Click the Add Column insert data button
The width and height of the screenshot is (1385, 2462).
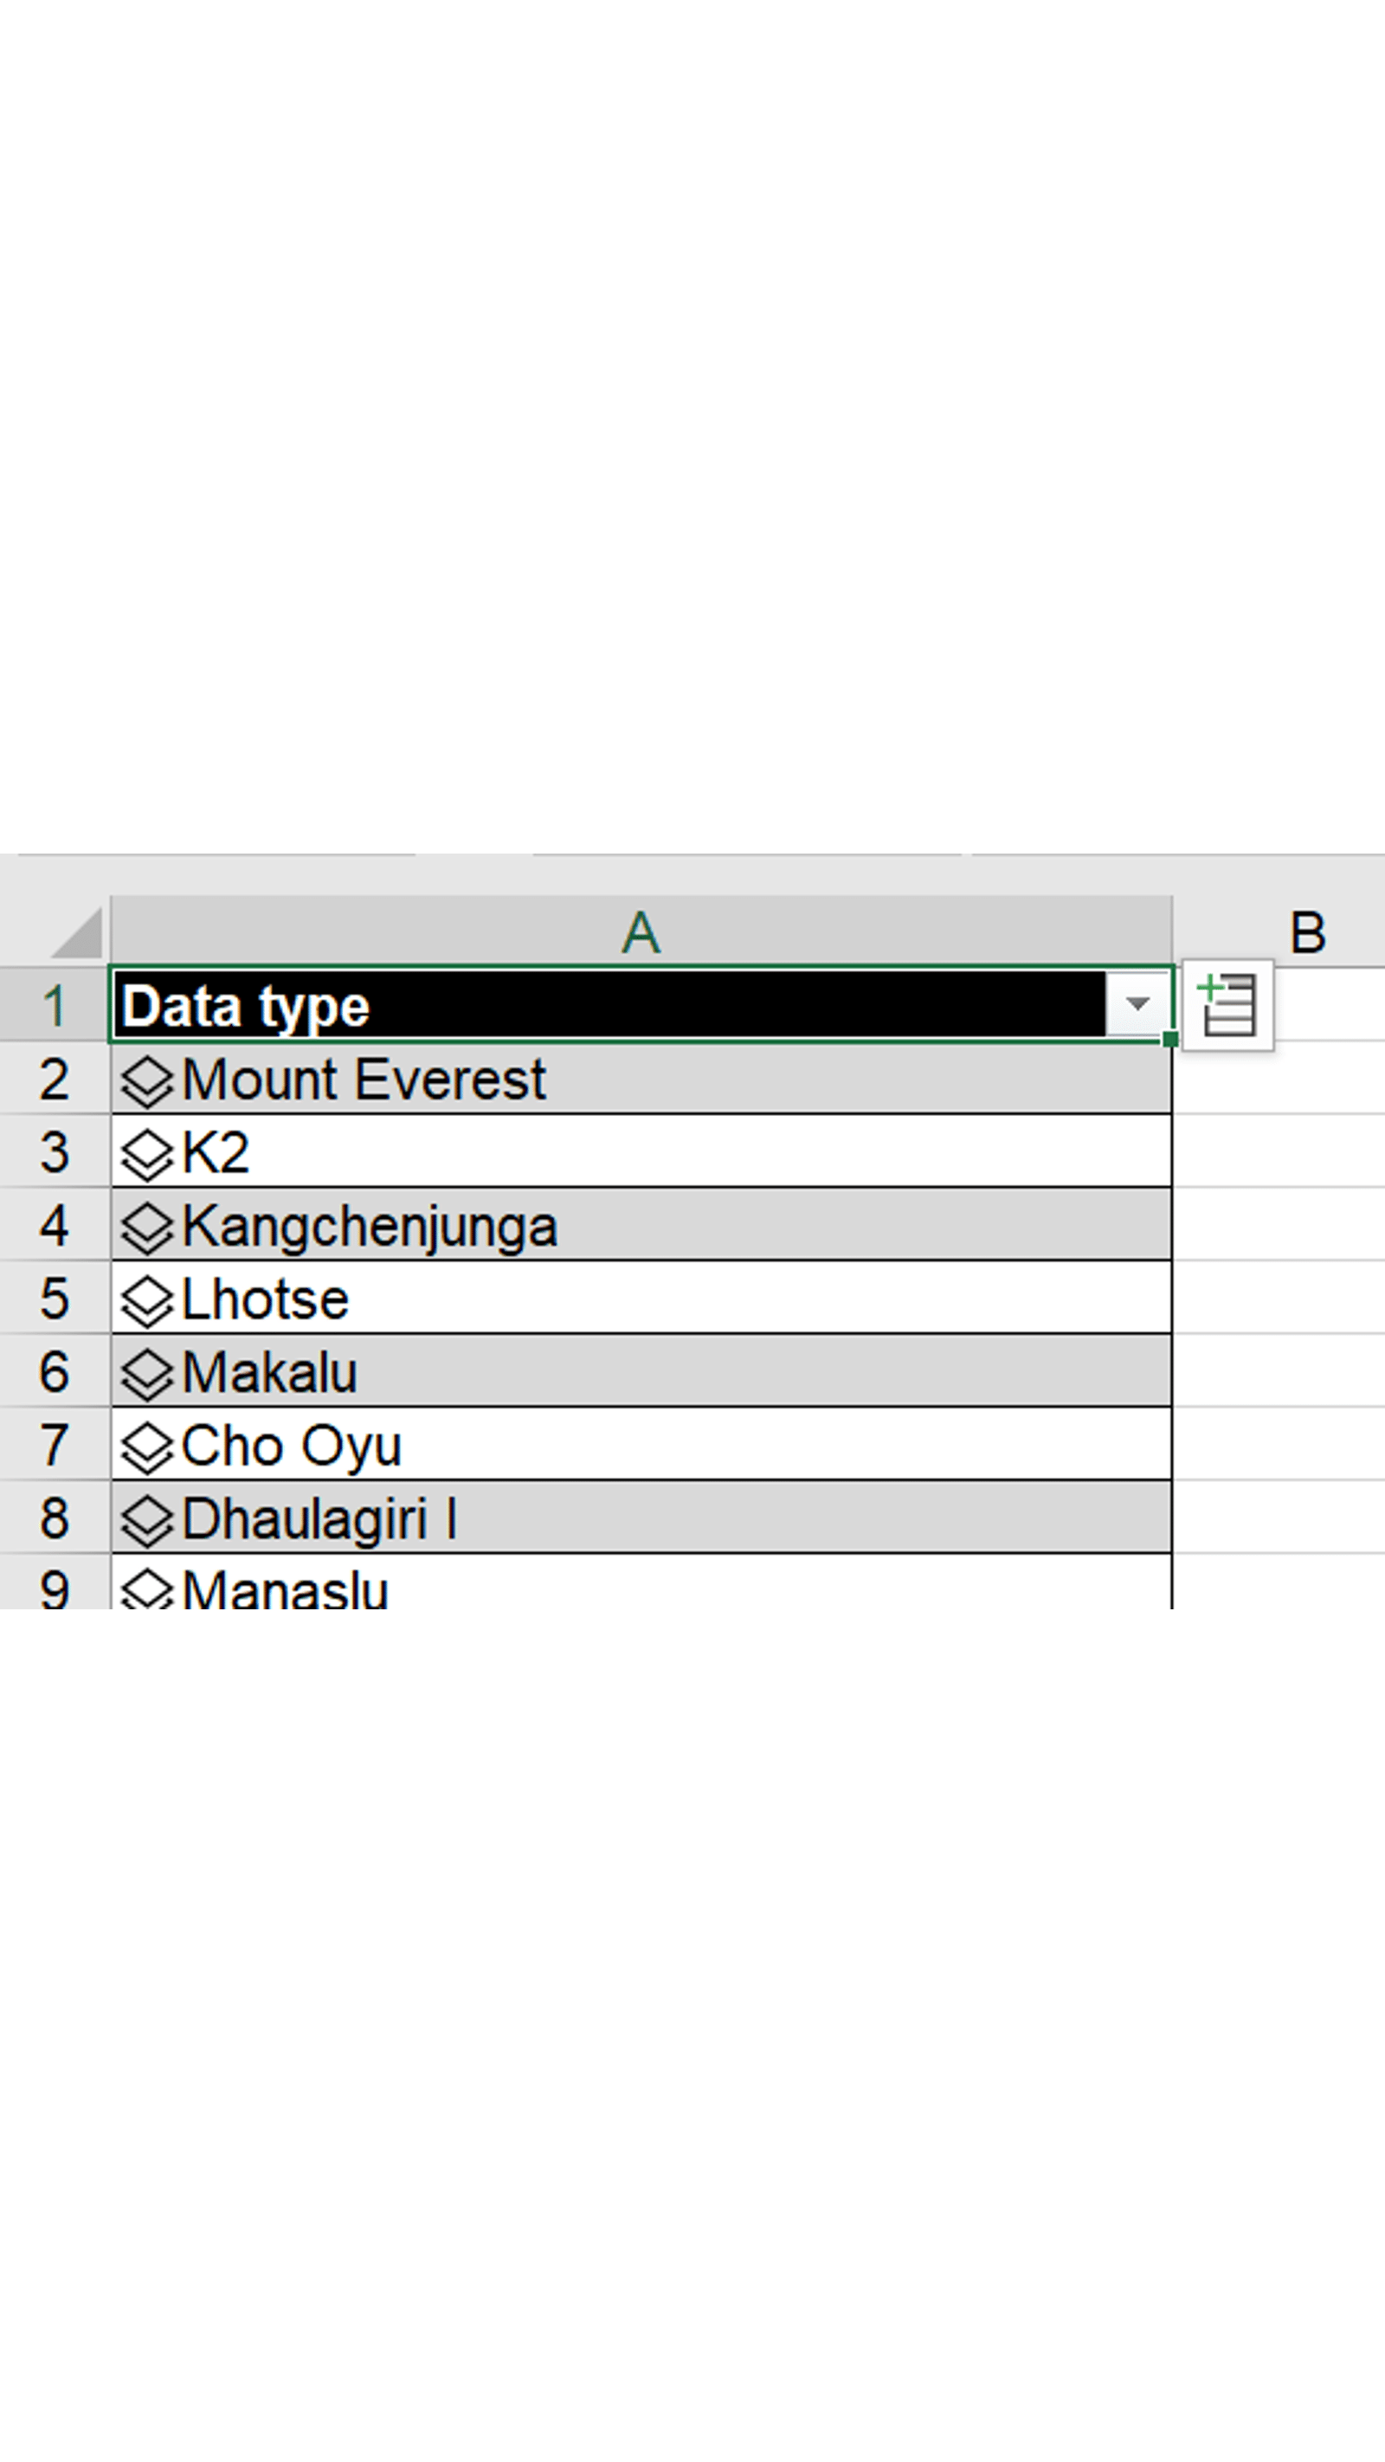(1227, 1004)
